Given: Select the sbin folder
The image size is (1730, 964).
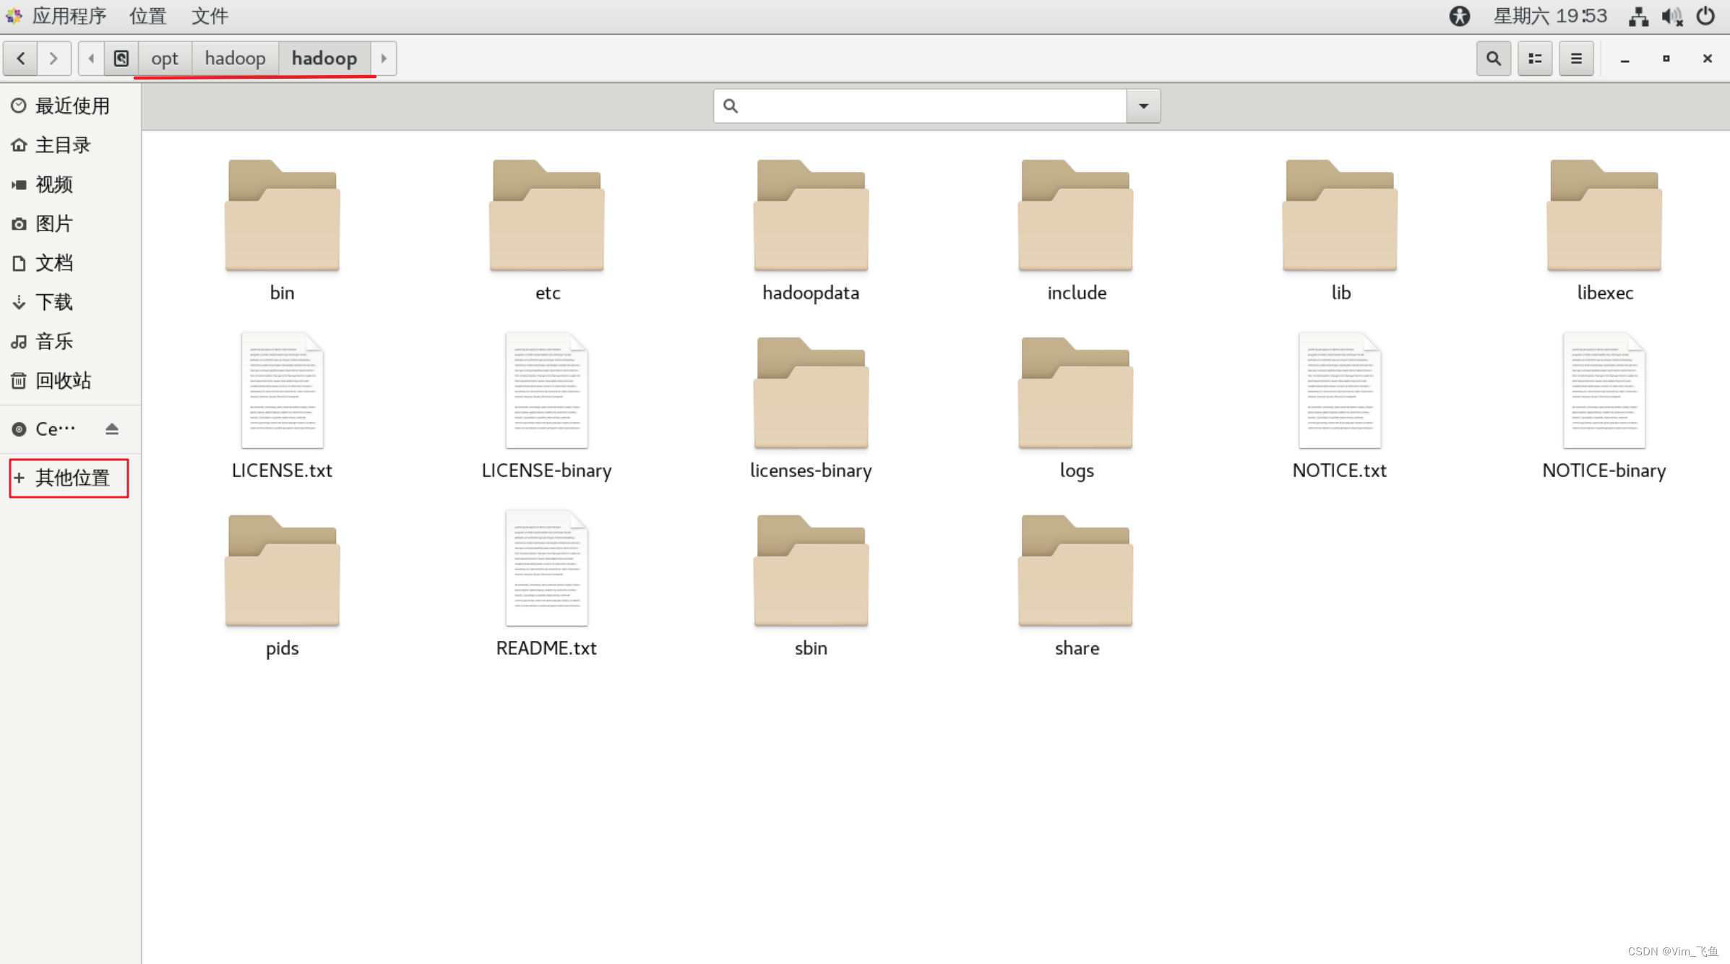Looking at the screenshot, I should [811, 586].
